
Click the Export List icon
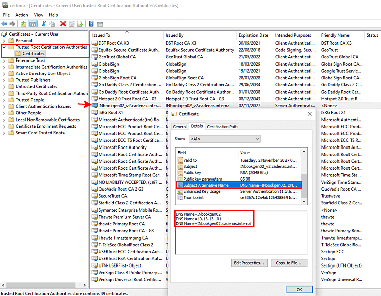80,24
